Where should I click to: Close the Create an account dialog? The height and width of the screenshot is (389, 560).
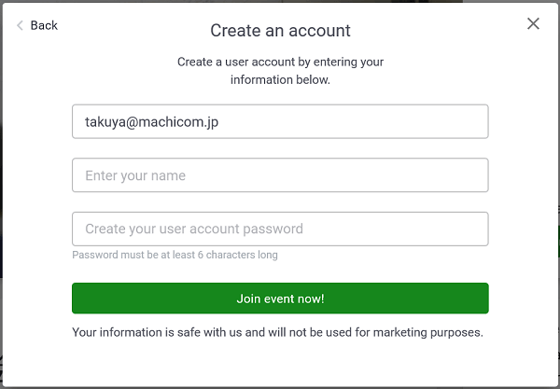pos(533,24)
